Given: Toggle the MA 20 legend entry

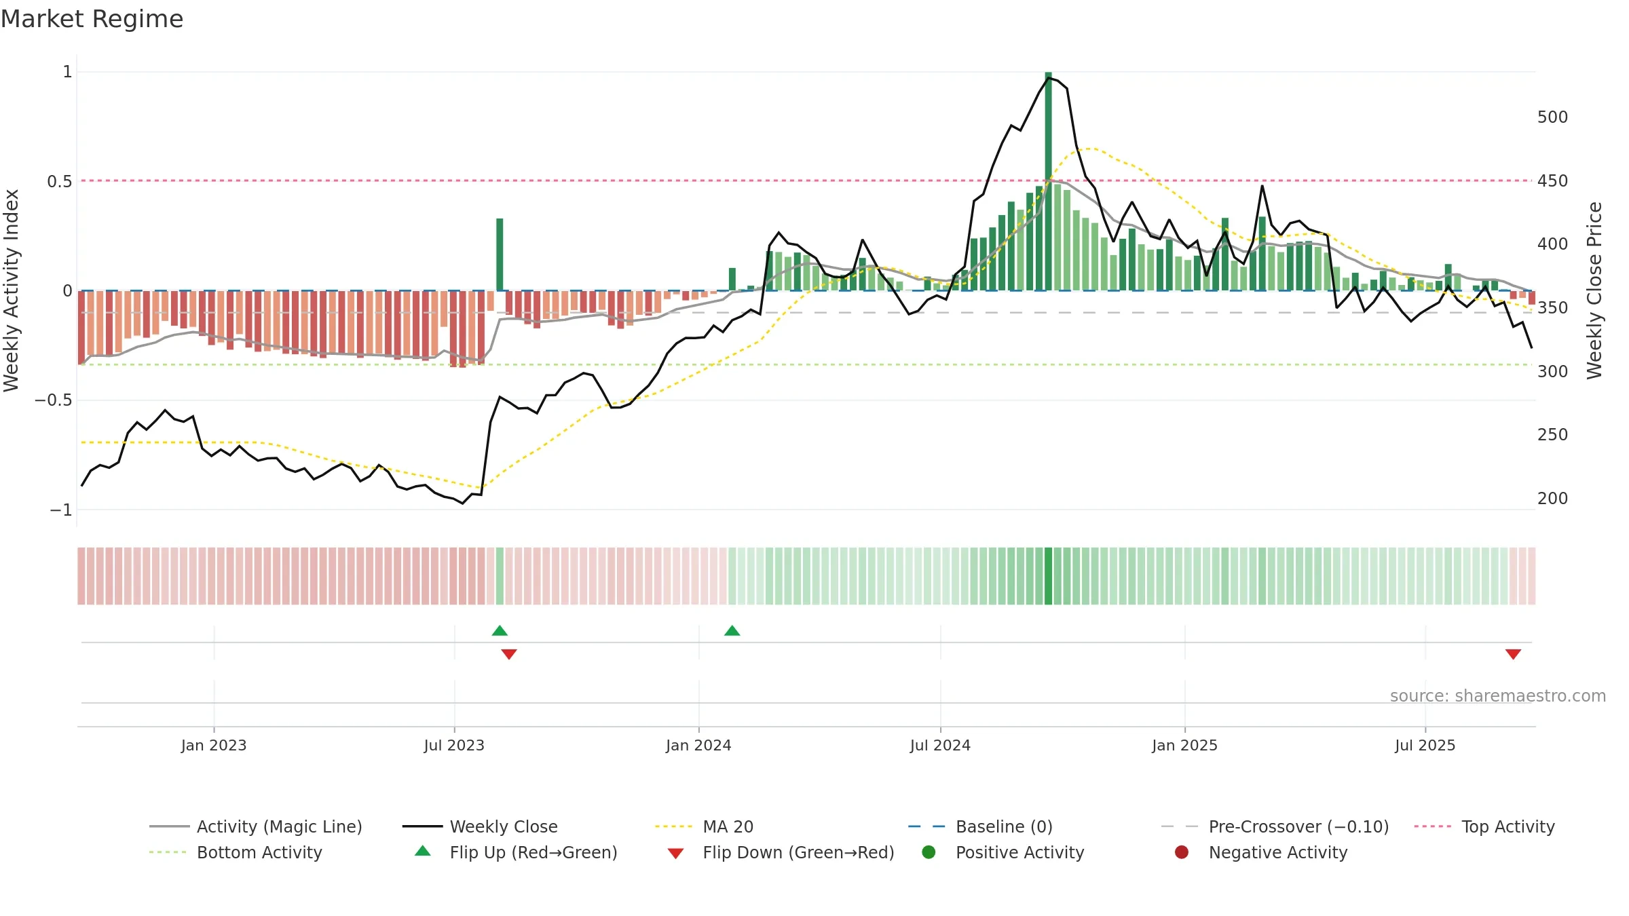Looking at the screenshot, I should [x=704, y=826].
